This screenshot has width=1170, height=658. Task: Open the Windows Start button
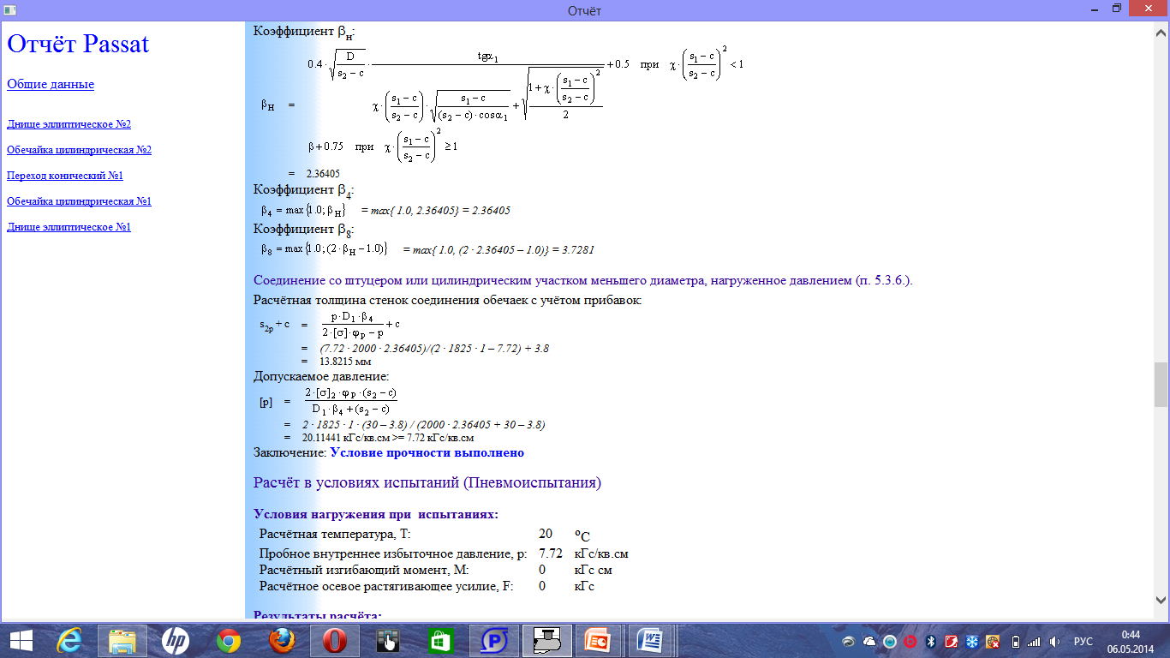(21, 640)
